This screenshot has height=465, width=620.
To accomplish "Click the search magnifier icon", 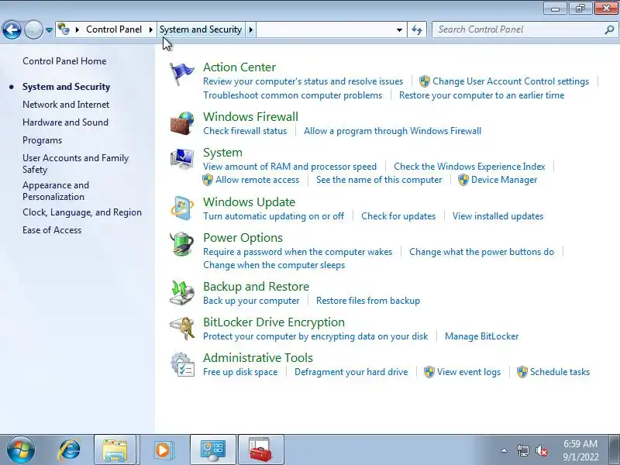I will pos(609,29).
